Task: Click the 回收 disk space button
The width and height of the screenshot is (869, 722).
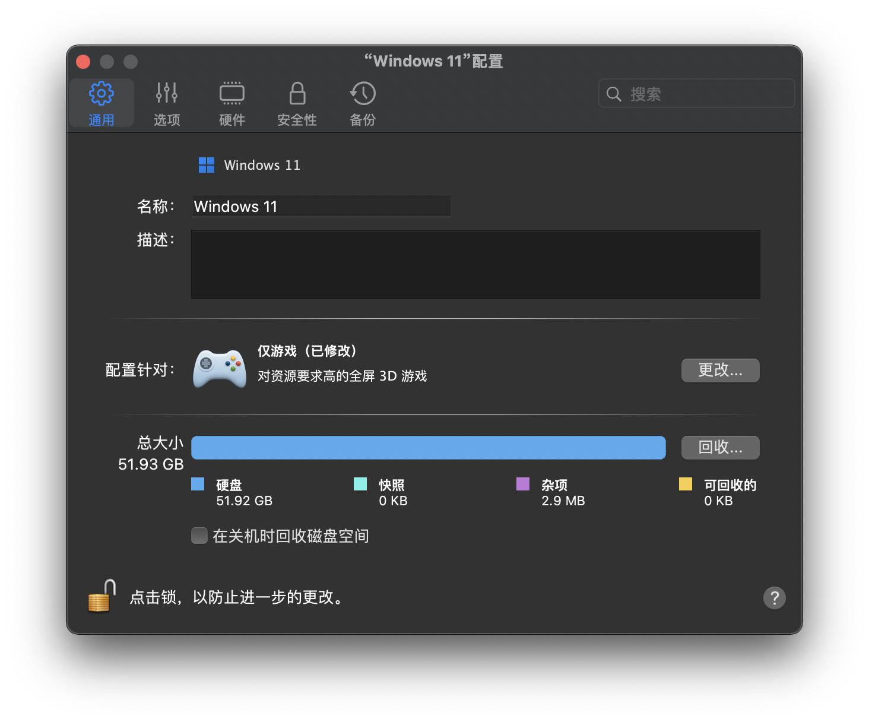Action: [x=720, y=448]
